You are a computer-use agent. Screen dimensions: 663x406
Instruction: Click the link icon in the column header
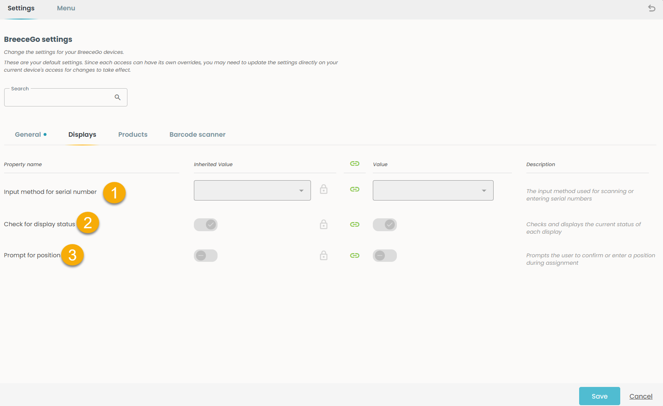(x=355, y=164)
